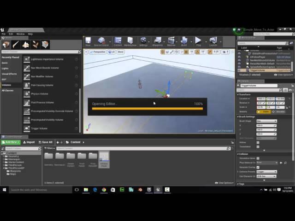Select the Landscape mode icon
This screenshot has width=295, height=221.
[x=26, y=45]
